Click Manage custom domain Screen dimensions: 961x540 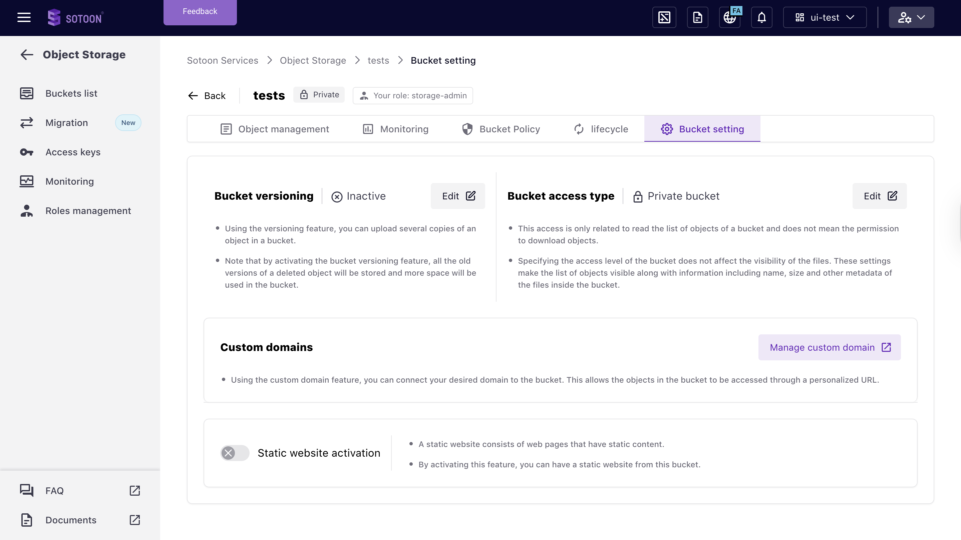point(830,347)
